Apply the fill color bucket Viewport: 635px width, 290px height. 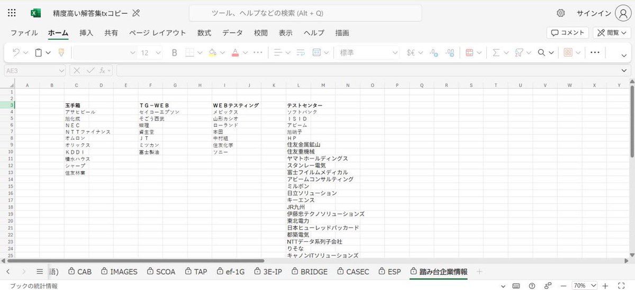(x=212, y=52)
